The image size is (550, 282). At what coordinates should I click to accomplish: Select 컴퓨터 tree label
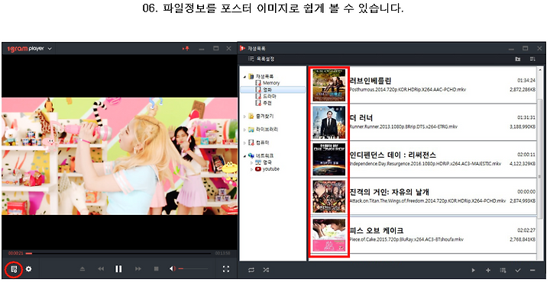coord(262,143)
